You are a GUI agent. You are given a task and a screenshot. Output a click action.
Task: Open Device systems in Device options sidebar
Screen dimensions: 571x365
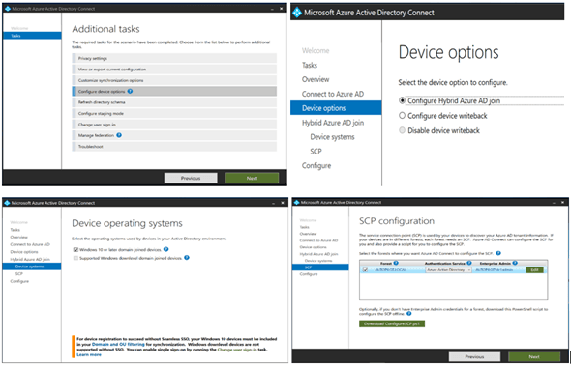point(332,137)
